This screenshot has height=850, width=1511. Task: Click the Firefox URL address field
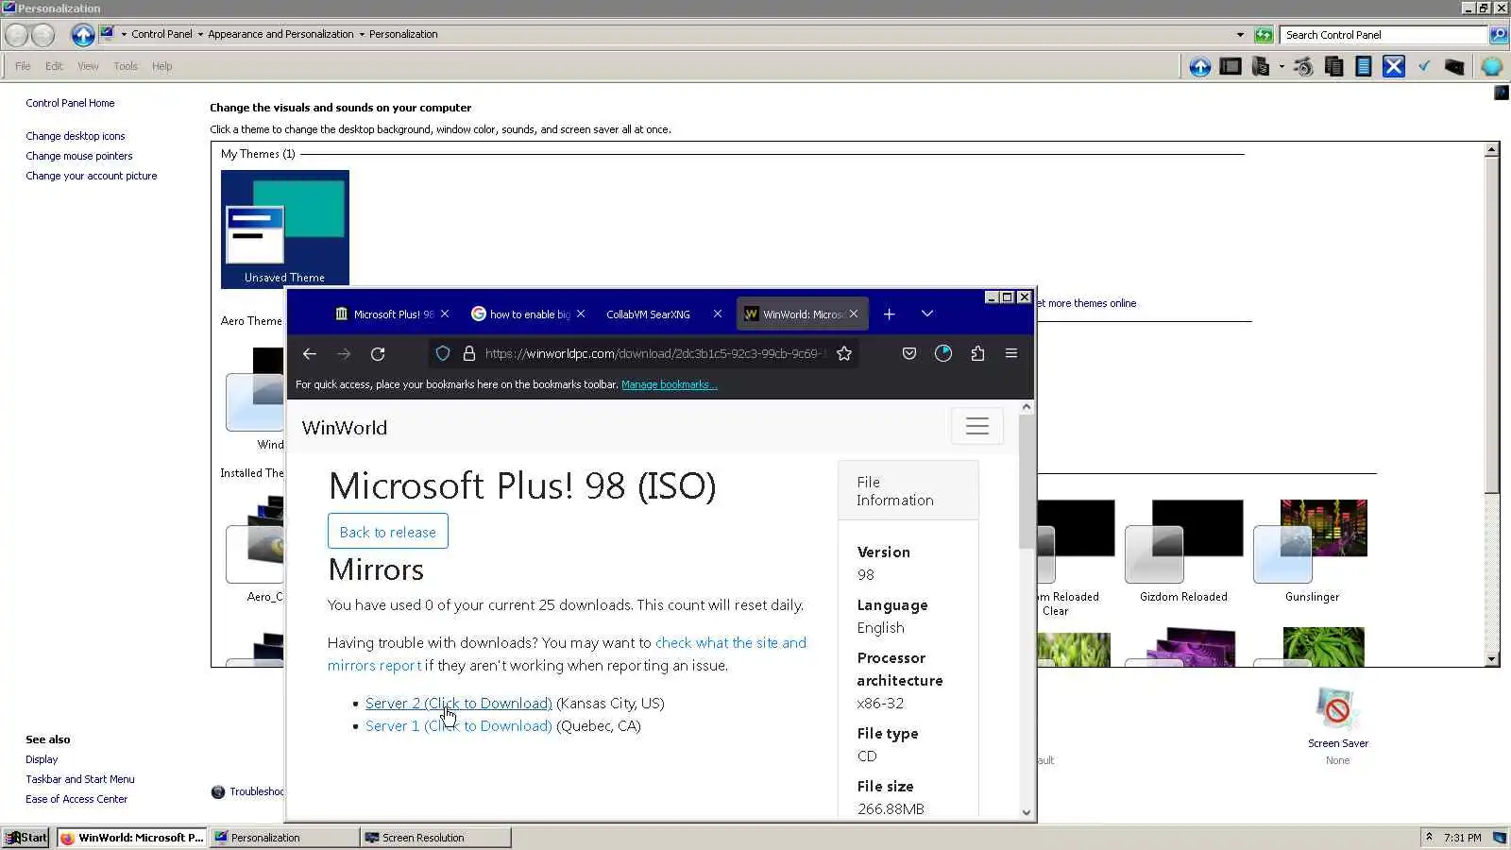(655, 353)
